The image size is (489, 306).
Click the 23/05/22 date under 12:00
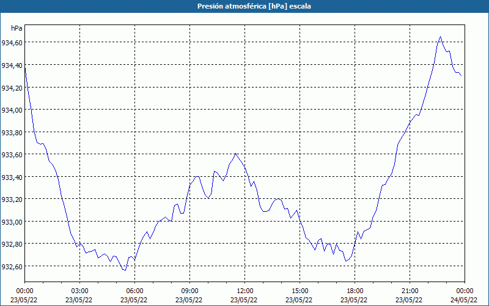click(x=244, y=300)
